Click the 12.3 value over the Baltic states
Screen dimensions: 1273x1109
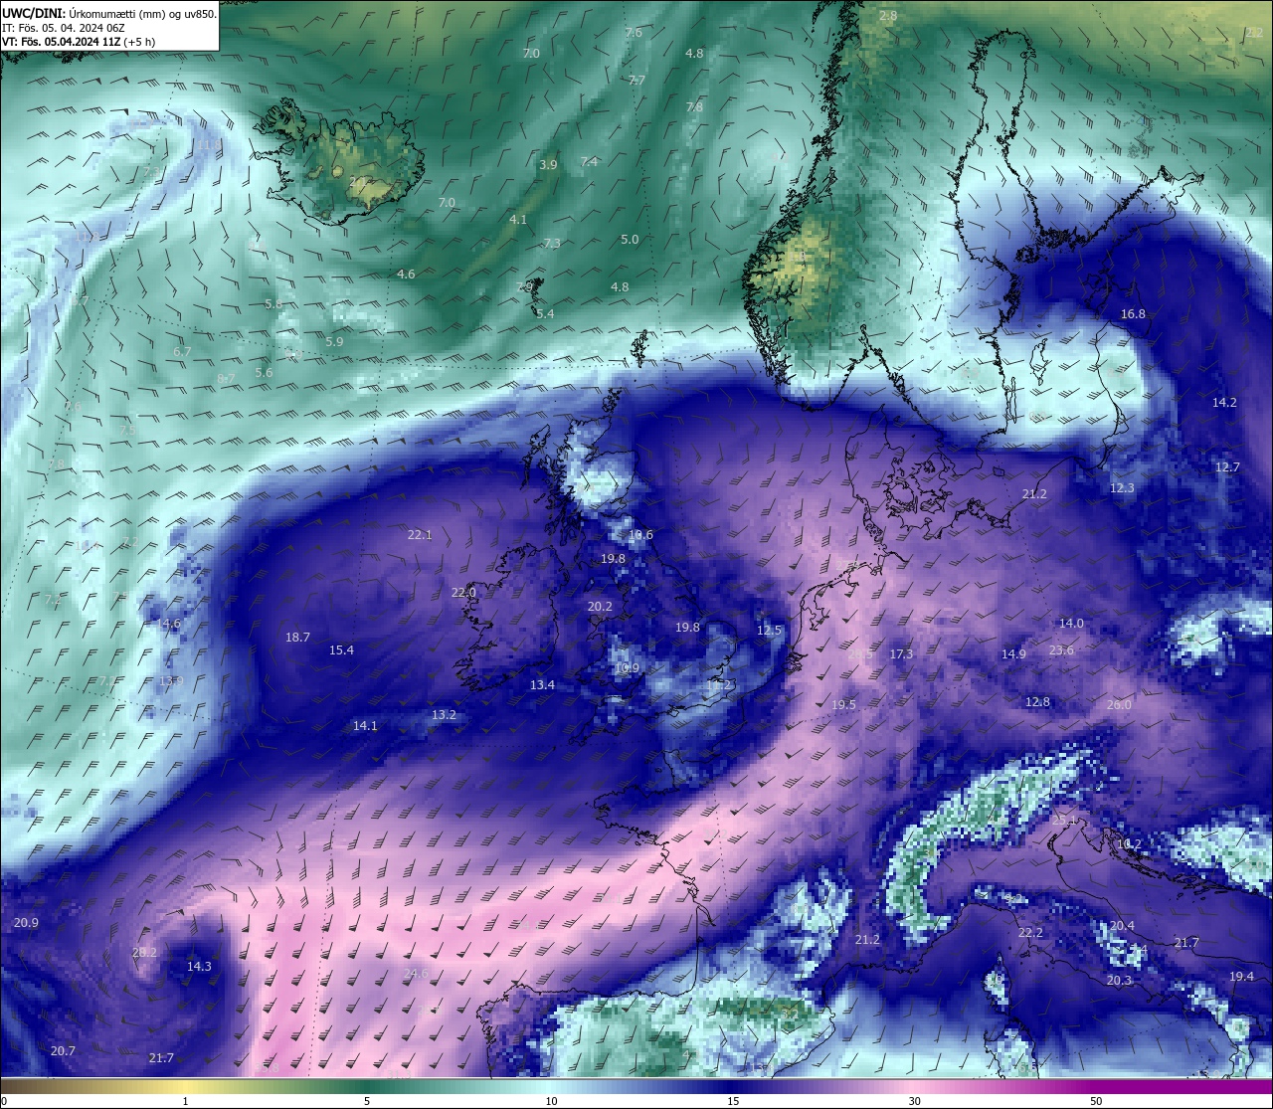tap(1122, 488)
